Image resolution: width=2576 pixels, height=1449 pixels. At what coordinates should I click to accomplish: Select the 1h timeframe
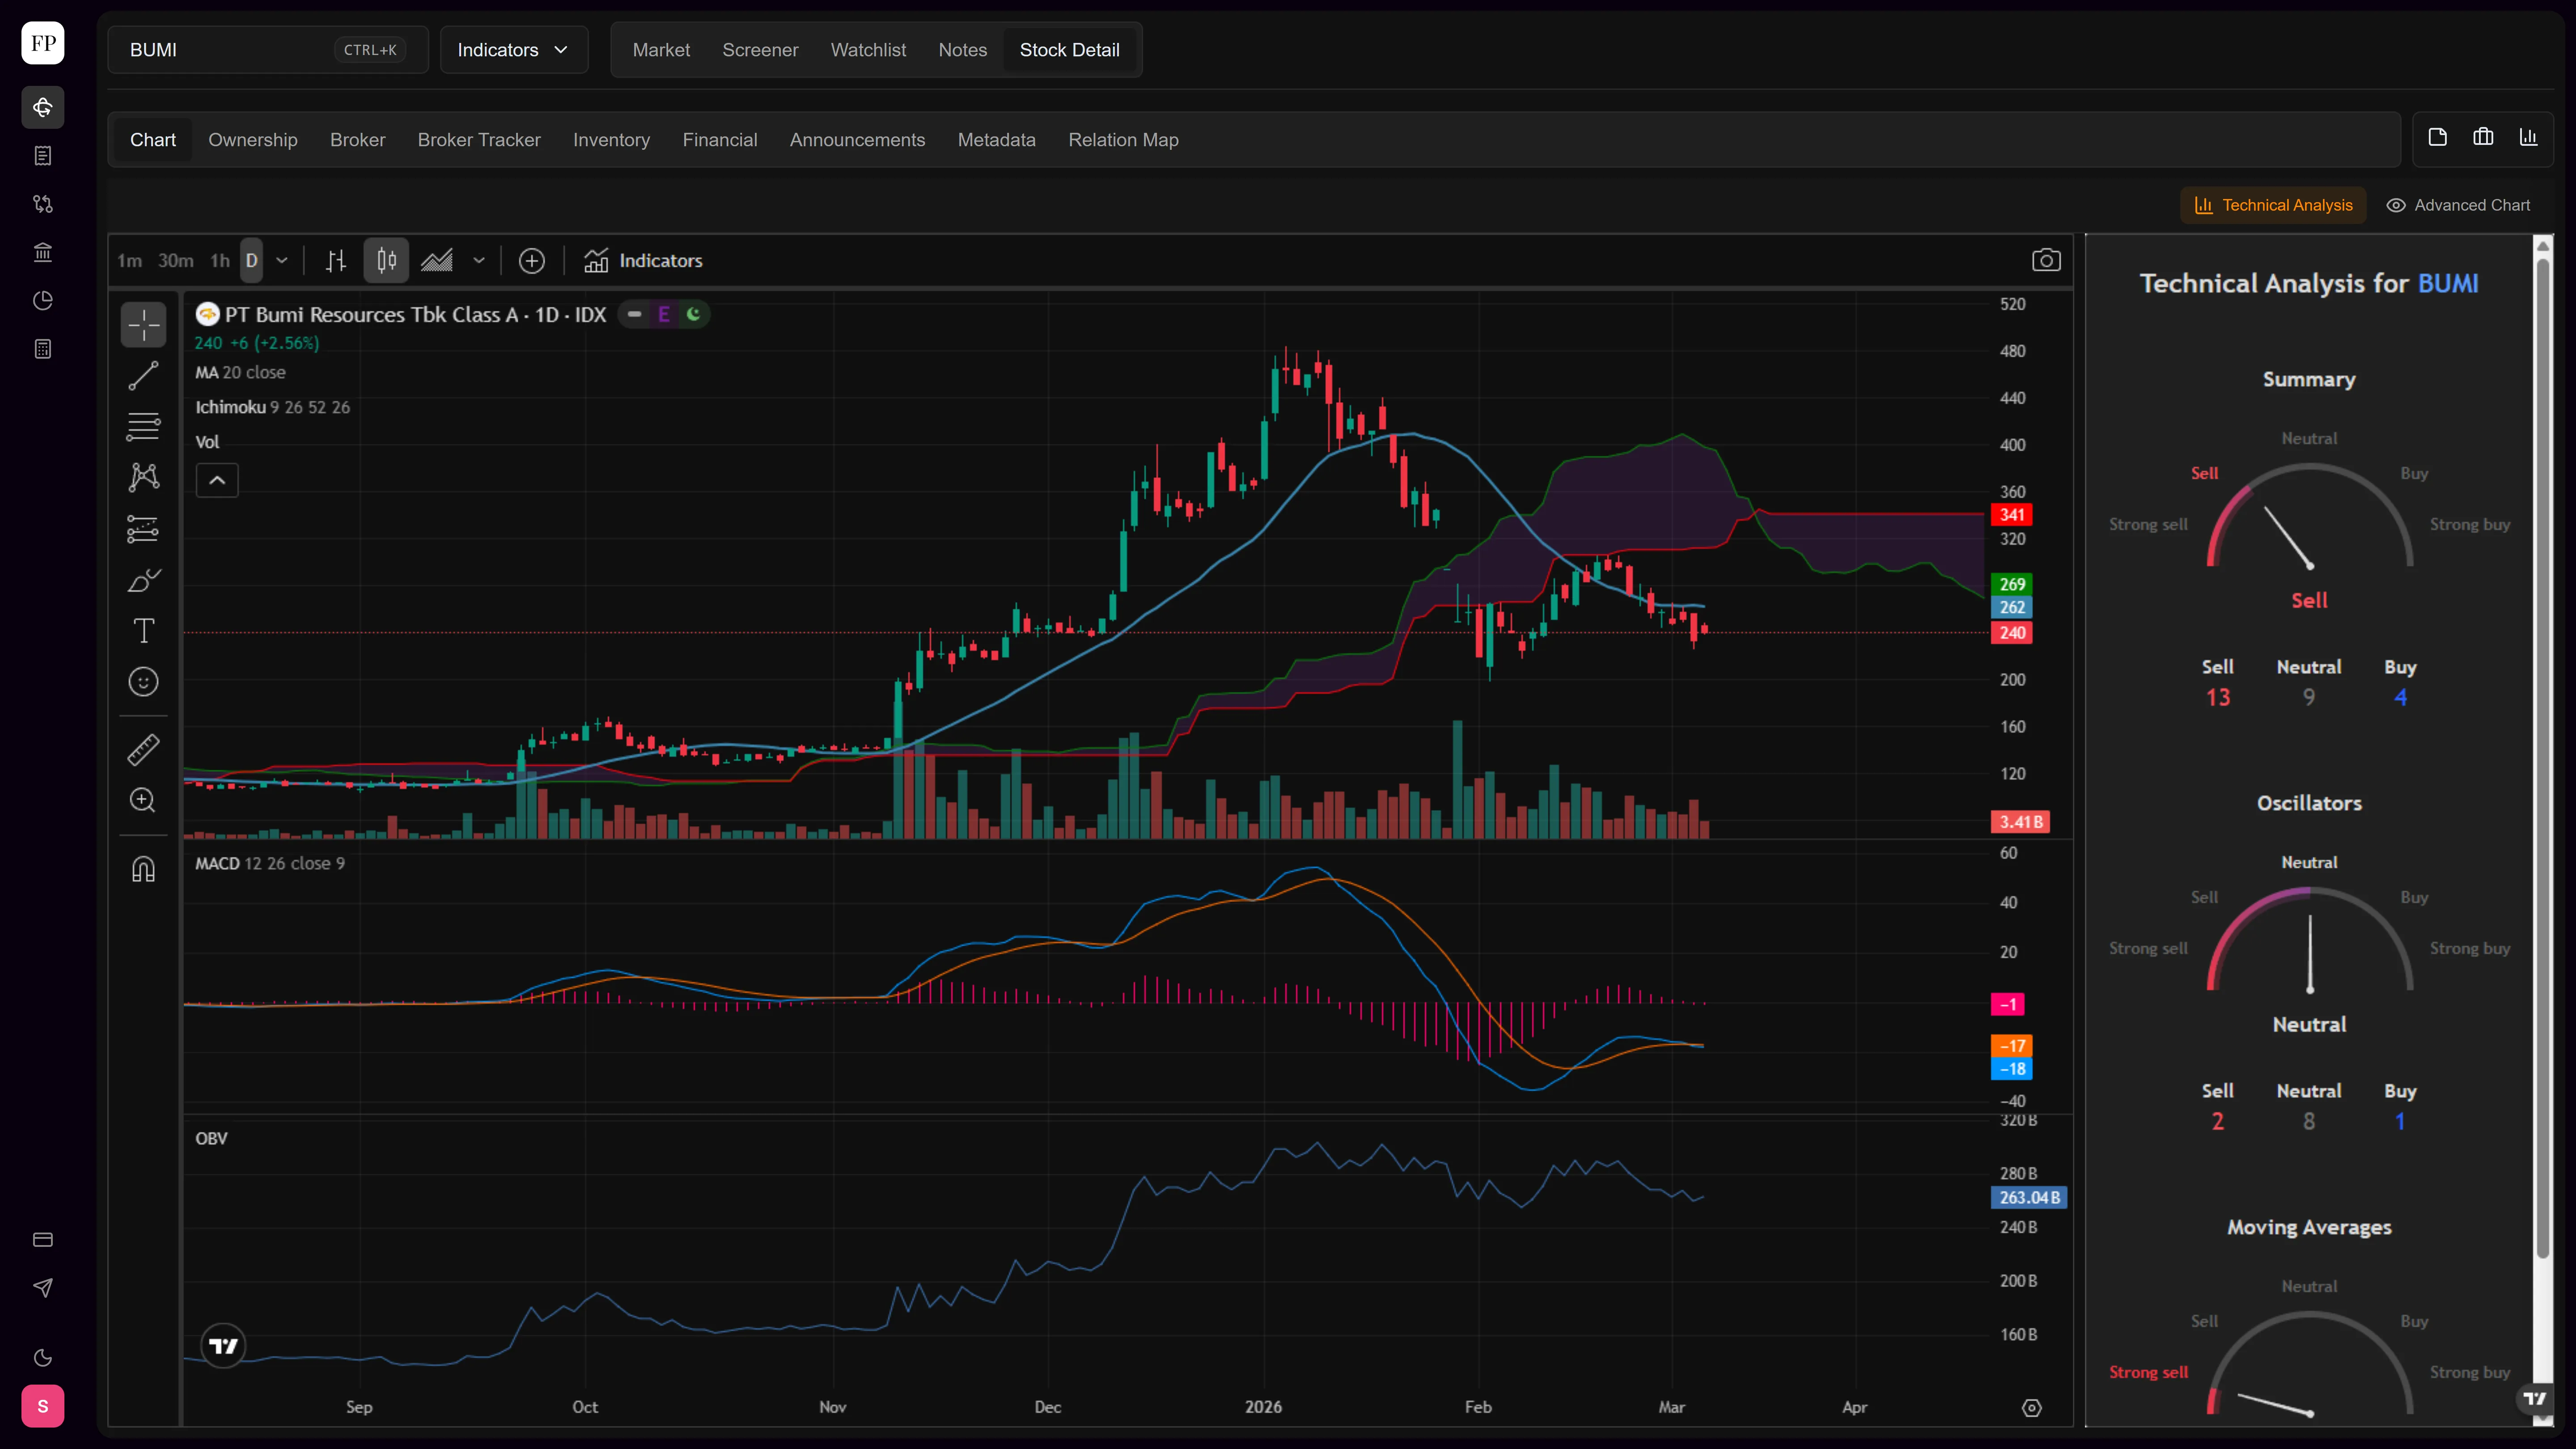[220, 261]
